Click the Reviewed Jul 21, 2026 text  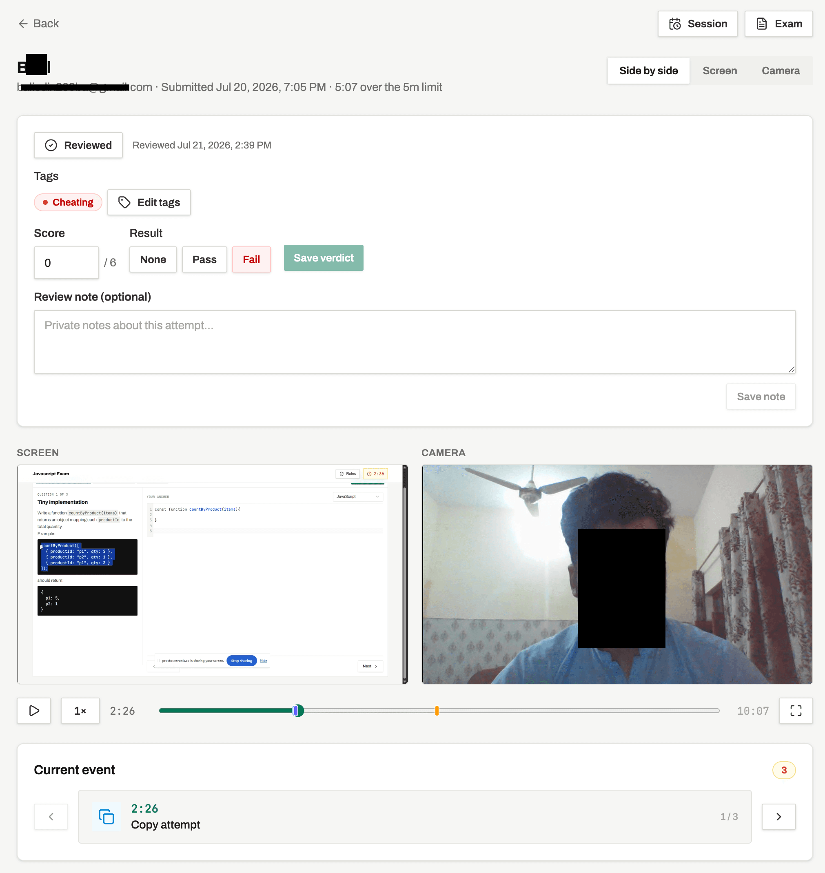(202, 145)
